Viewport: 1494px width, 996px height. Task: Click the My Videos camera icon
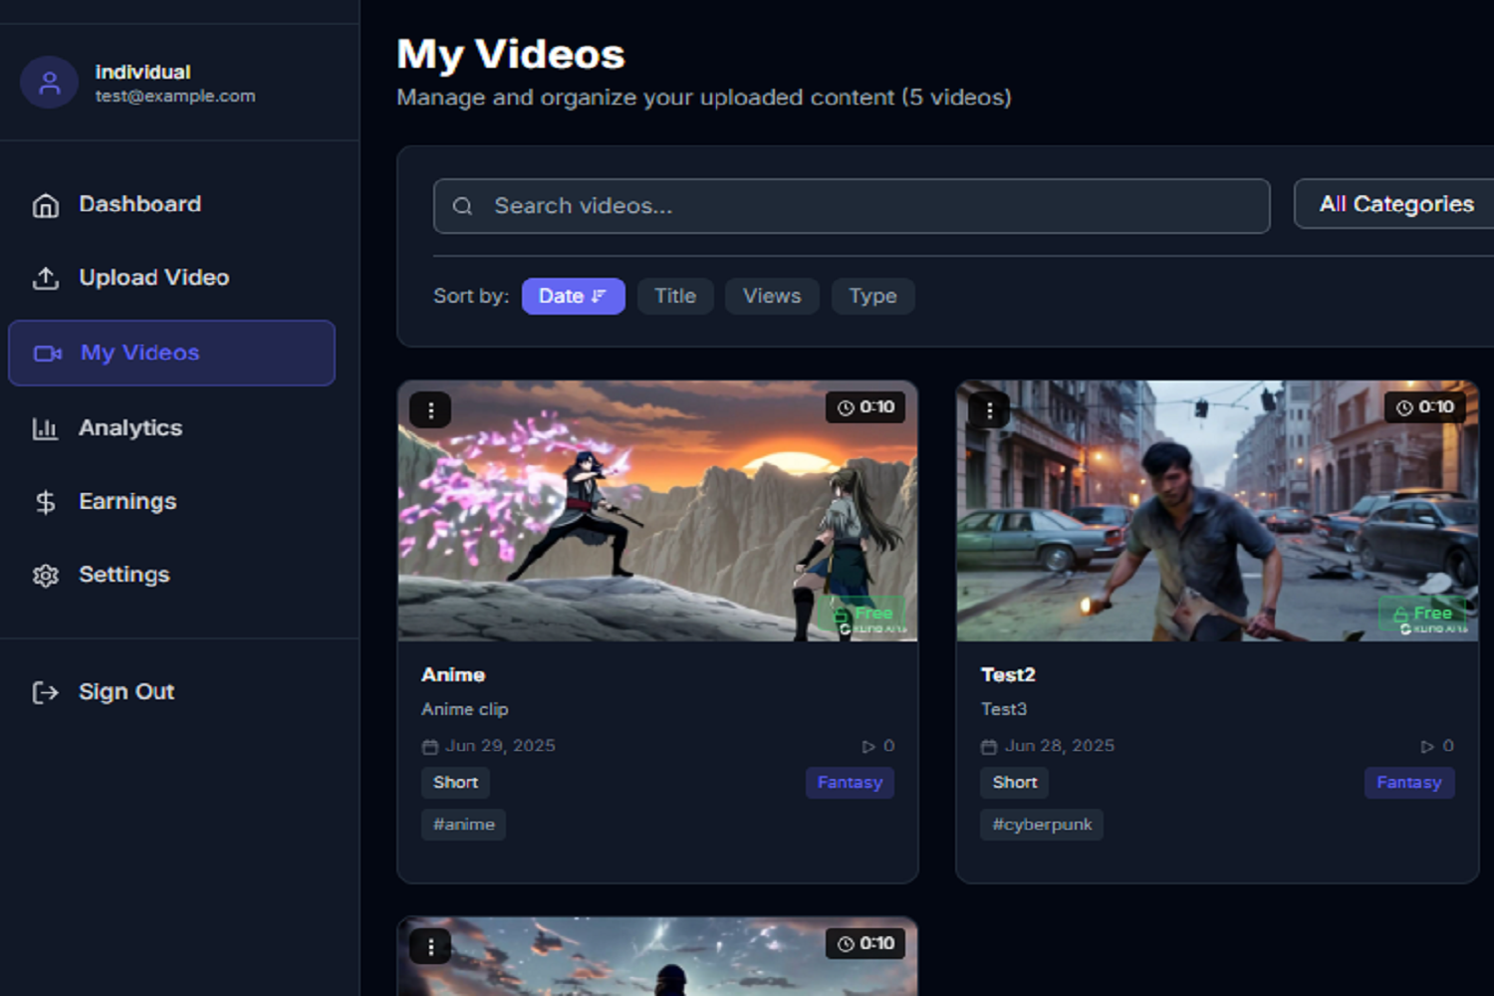(x=48, y=354)
